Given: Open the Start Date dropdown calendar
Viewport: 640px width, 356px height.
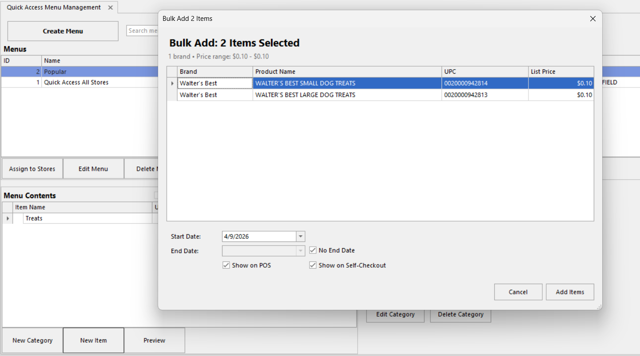Looking at the screenshot, I should click(x=301, y=237).
